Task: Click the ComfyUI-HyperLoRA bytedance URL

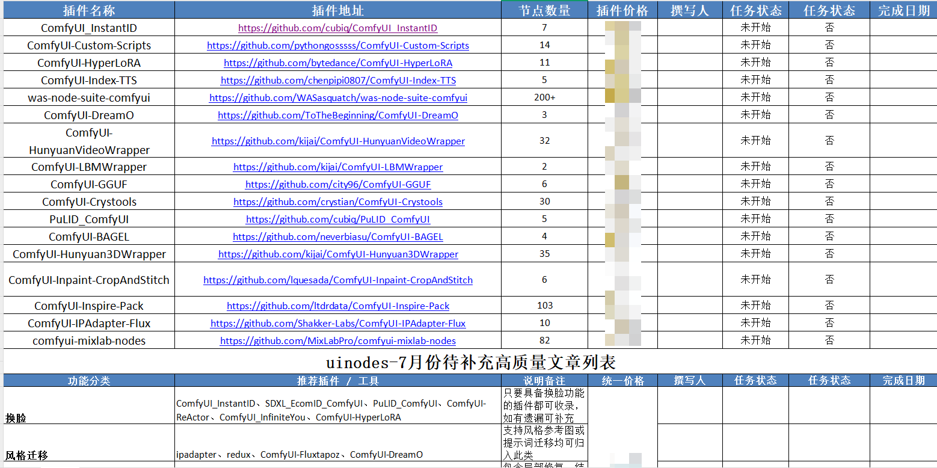Action: tap(337, 63)
